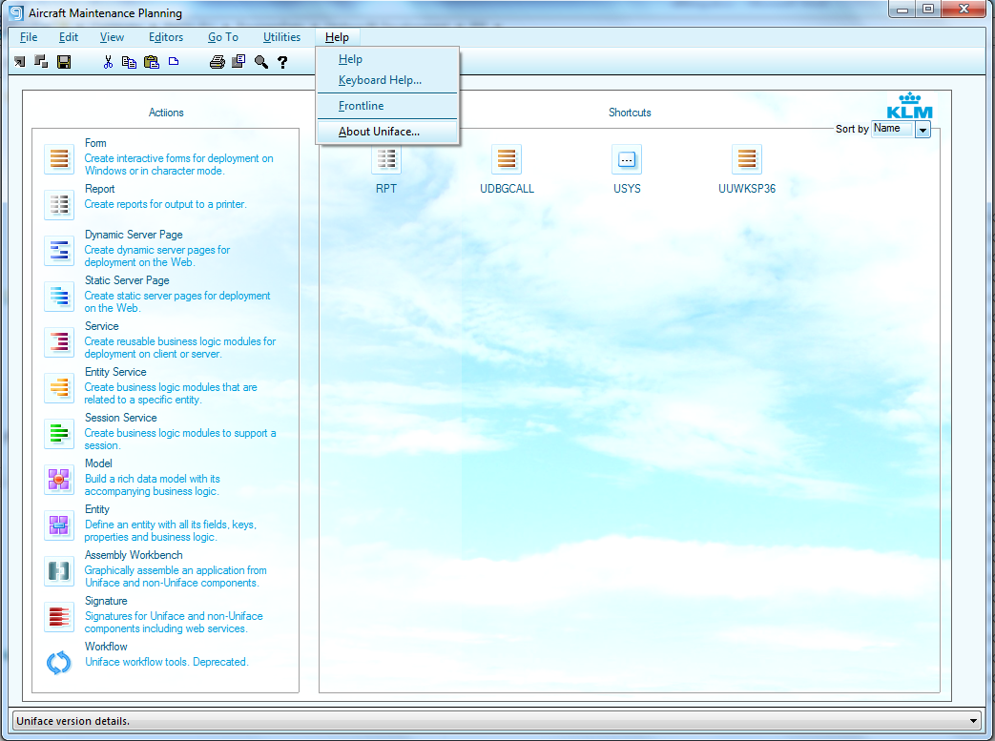
Task: Click the Cut scissors toolbar icon
Action: point(108,62)
